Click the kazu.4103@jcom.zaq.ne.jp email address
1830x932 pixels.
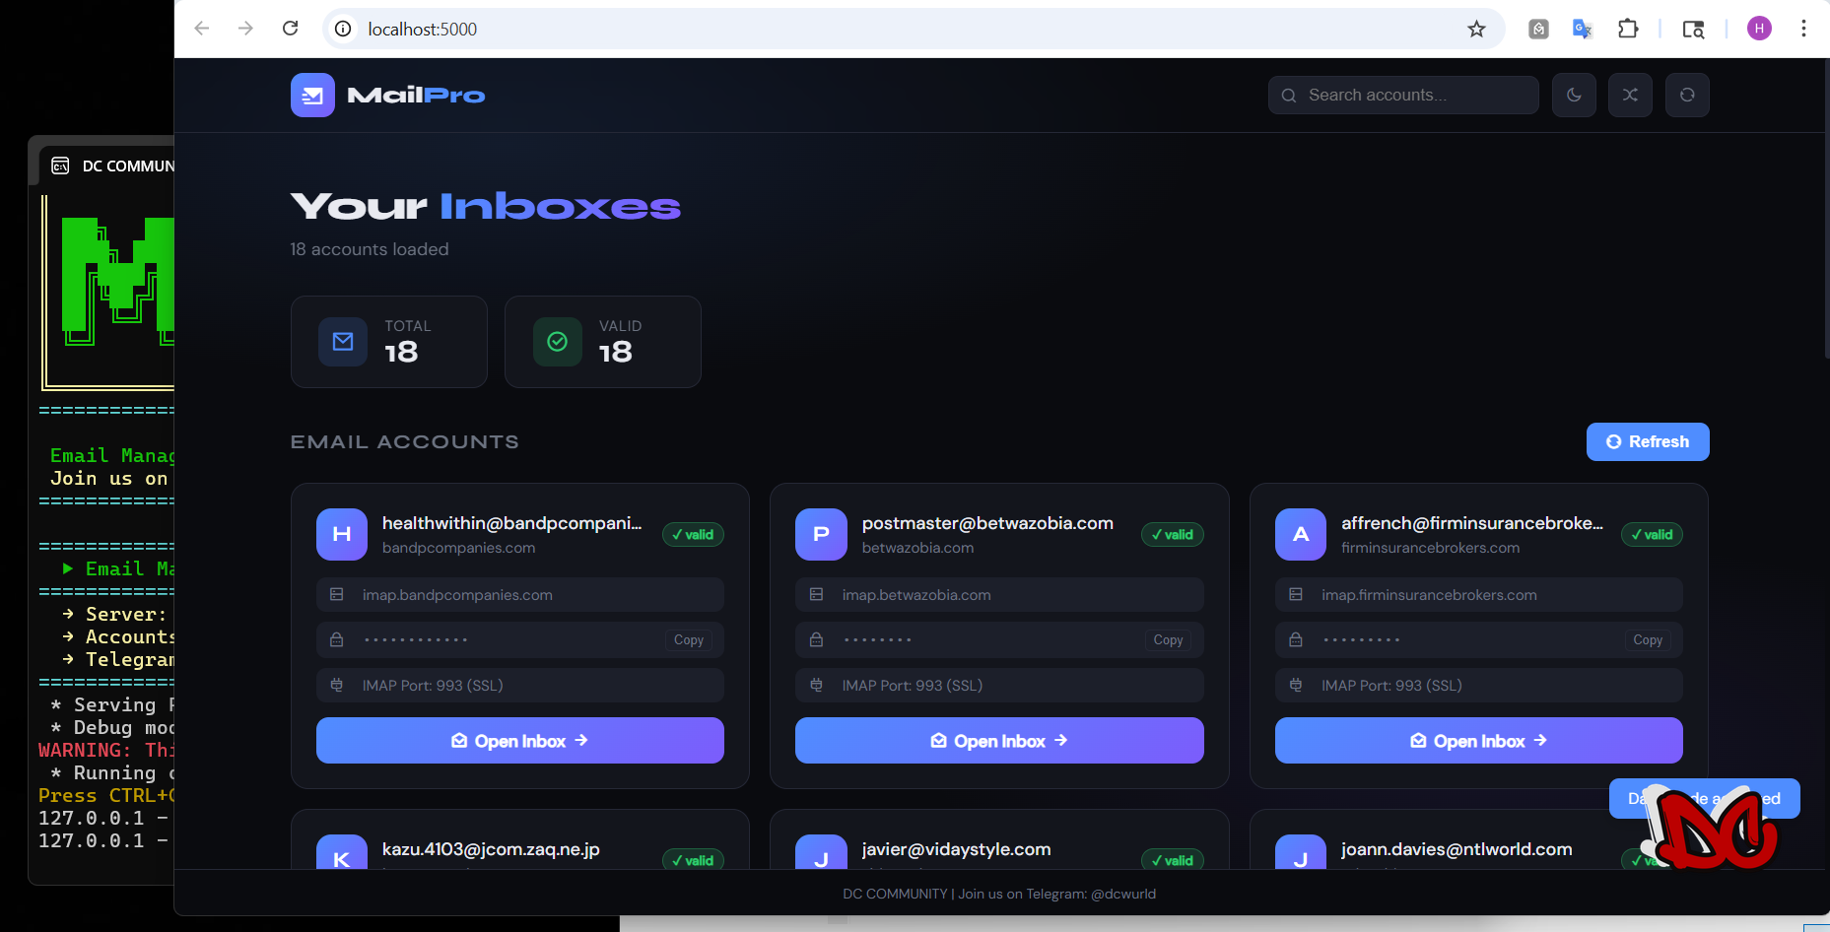(491, 849)
